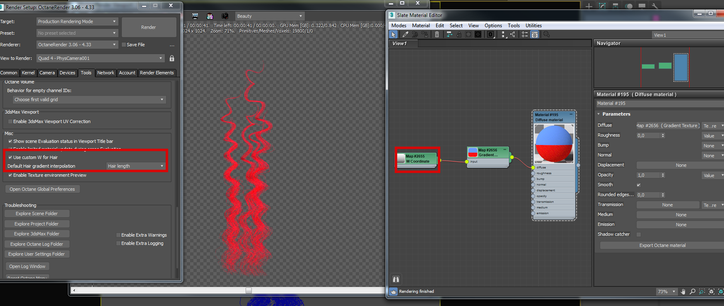
Task: Open Preset dropdown
Action: point(77,33)
